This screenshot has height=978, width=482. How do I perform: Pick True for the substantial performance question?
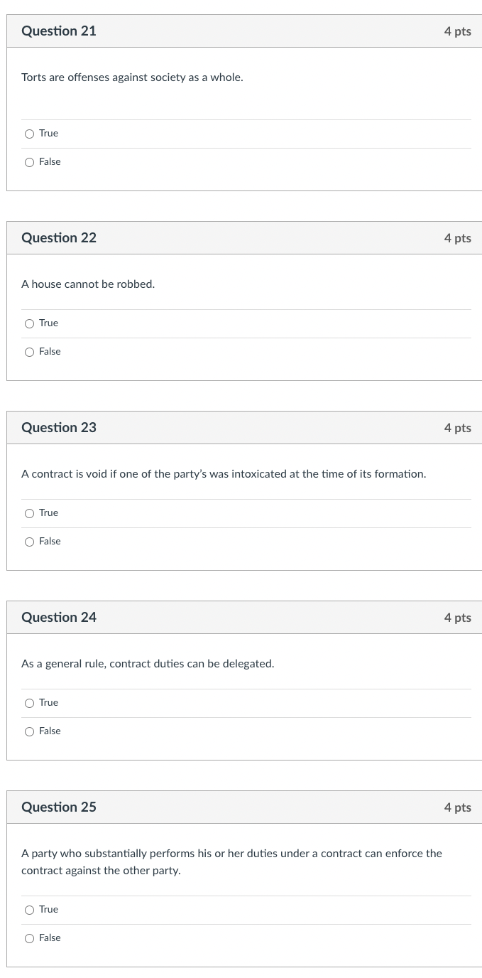[29, 910]
